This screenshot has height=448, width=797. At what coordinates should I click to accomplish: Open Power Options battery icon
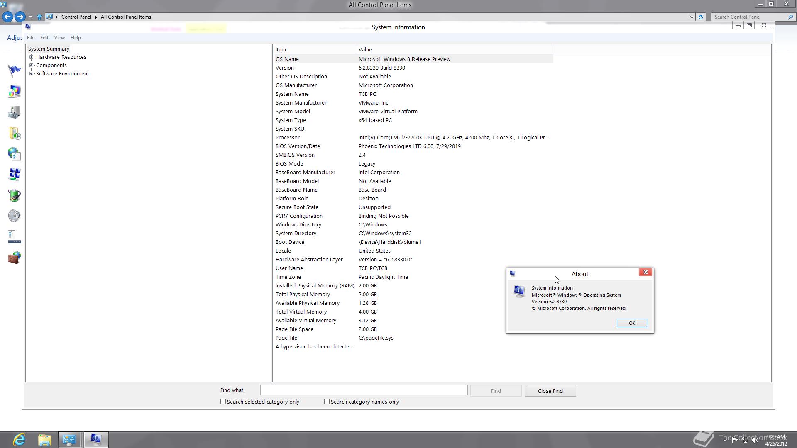[14, 195]
